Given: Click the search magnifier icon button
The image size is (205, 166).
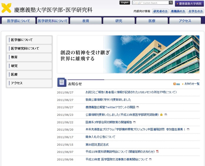Looking at the screenshot, I should click(171, 3).
